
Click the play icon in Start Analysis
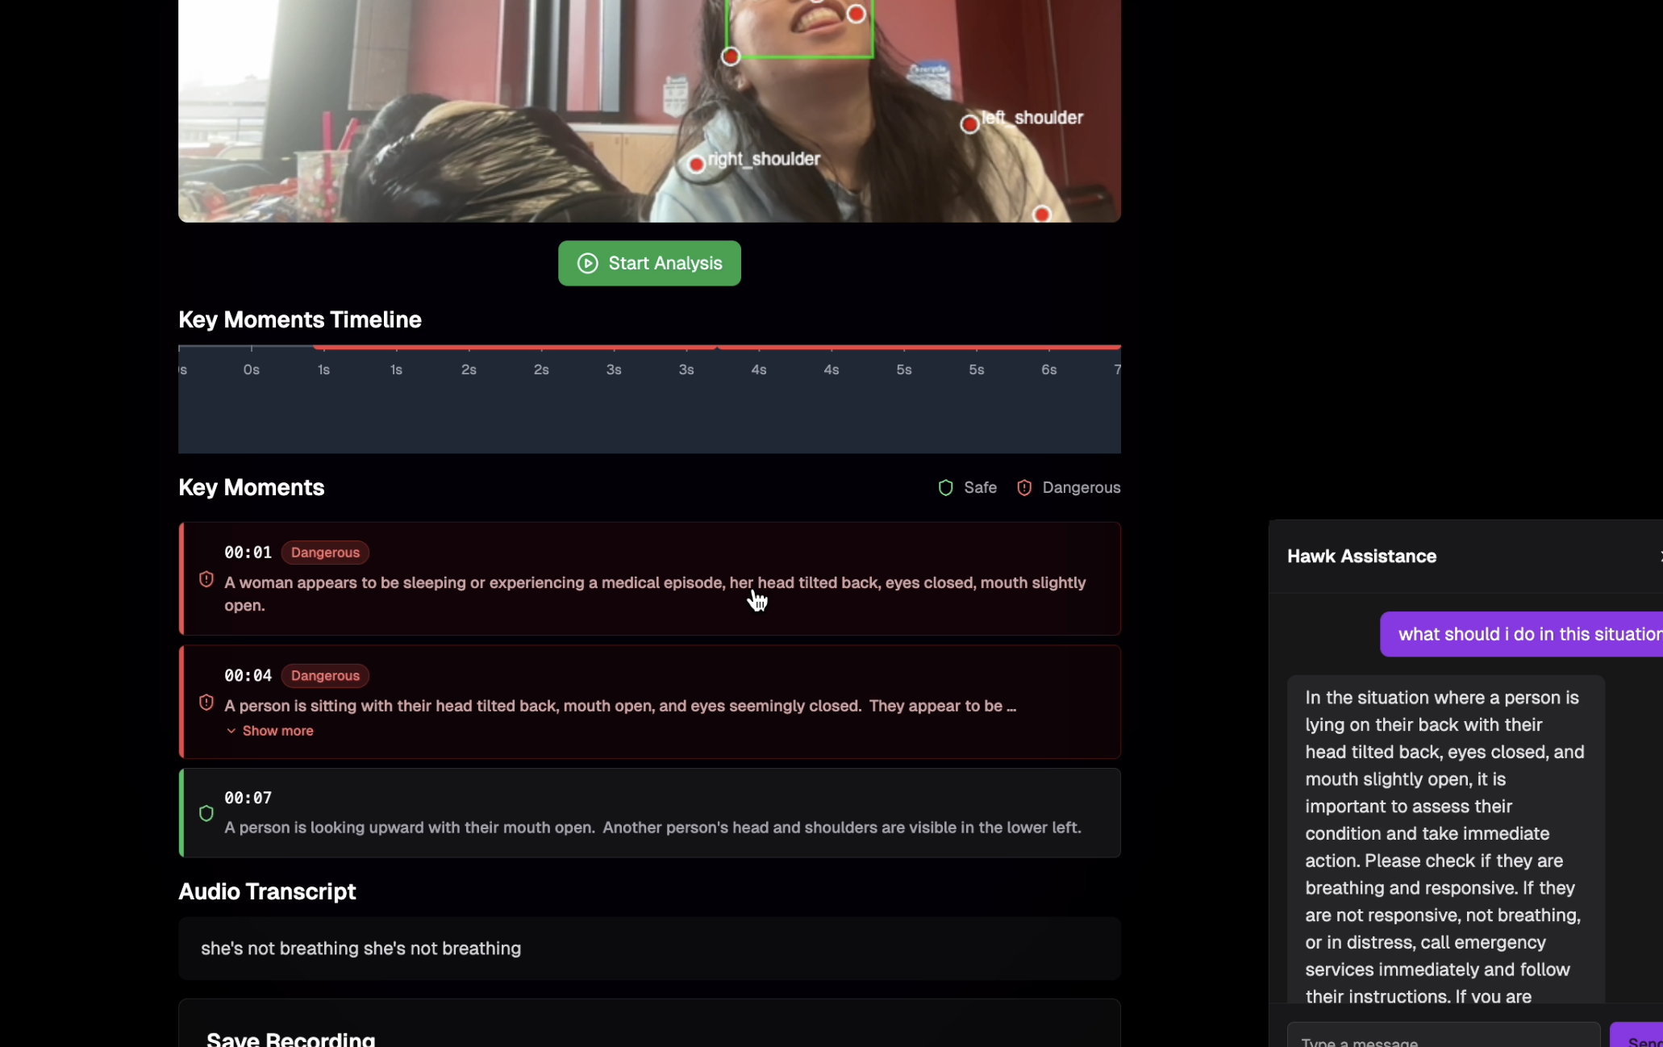[587, 264]
